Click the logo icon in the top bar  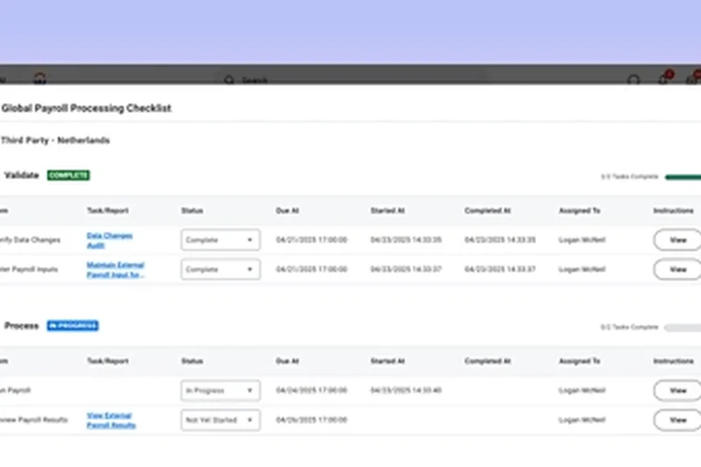tap(39, 78)
